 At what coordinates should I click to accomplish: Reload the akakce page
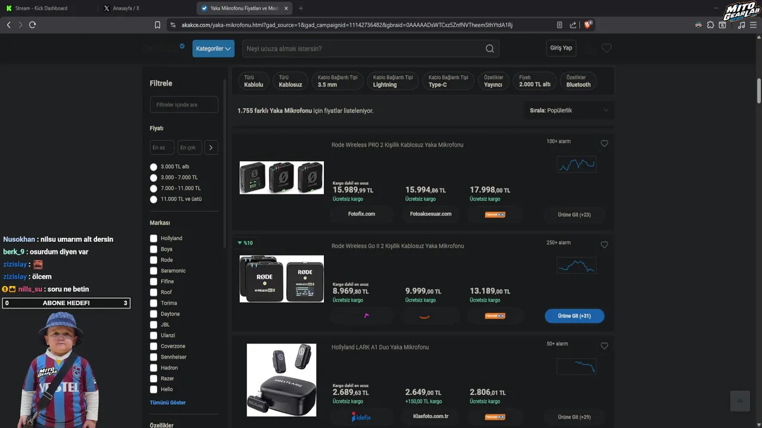click(33, 25)
